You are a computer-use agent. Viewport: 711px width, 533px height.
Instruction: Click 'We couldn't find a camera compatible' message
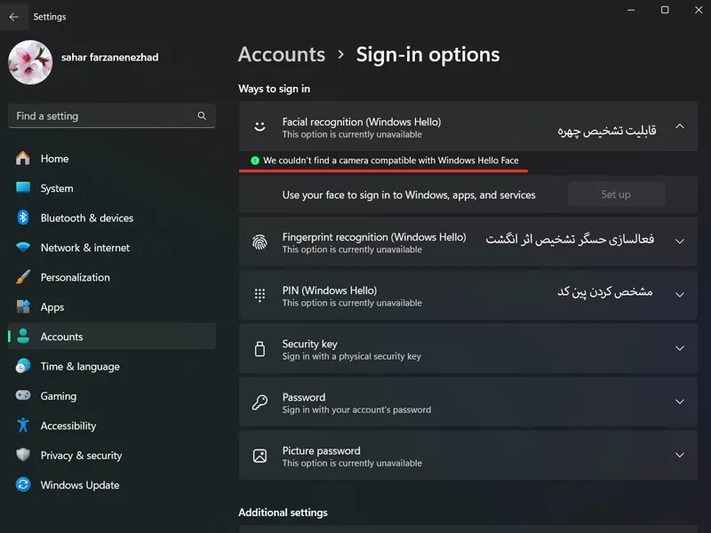tap(391, 161)
